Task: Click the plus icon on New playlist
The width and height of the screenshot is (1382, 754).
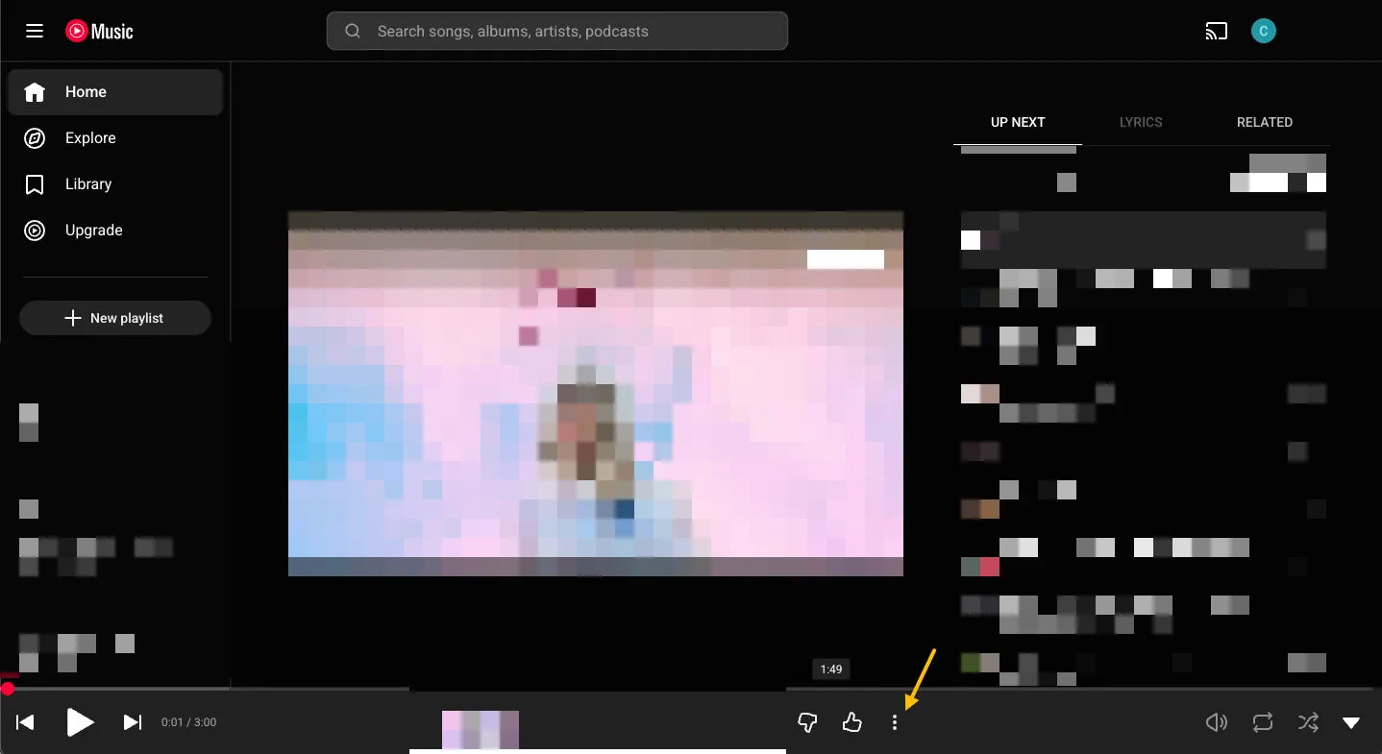Action: 72,318
